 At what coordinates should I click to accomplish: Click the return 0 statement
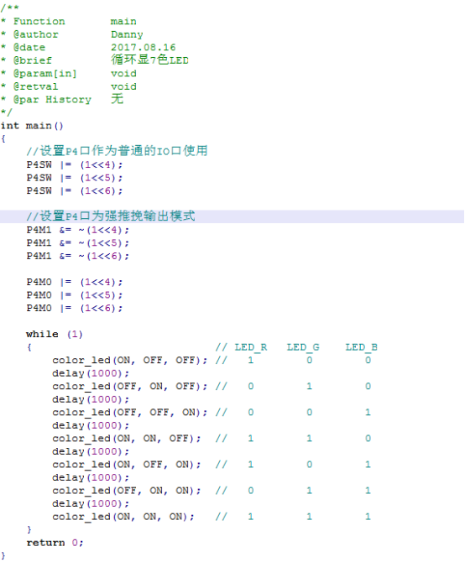(x=55, y=543)
